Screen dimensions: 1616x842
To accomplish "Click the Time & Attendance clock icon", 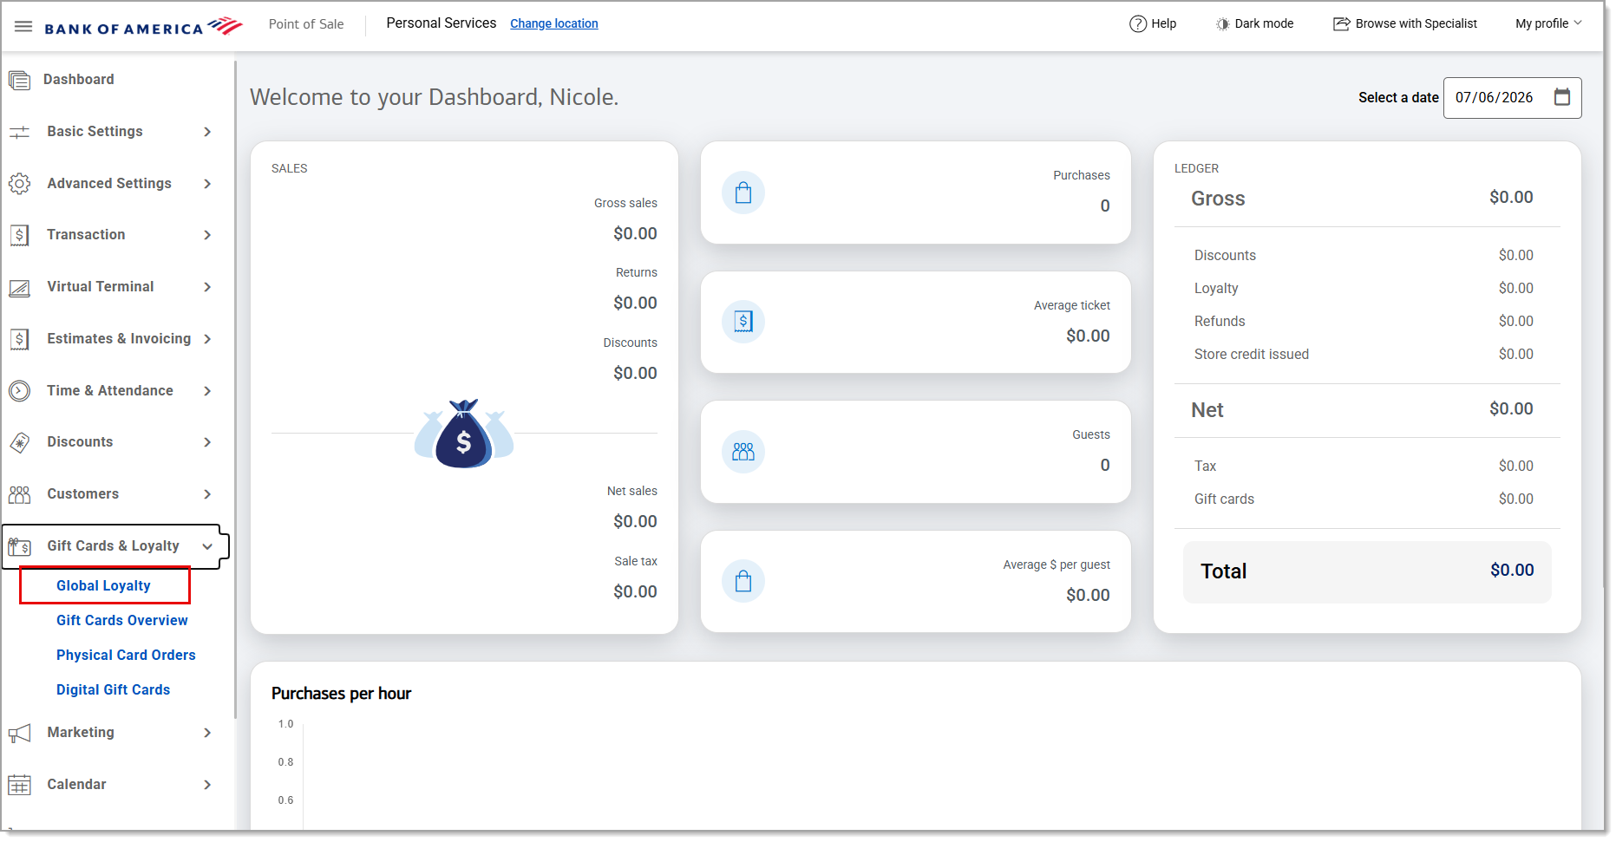I will pyautogui.click(x=19, y=391).
